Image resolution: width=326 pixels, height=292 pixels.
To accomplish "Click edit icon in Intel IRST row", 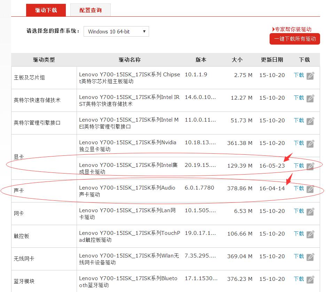I will 310,98.
